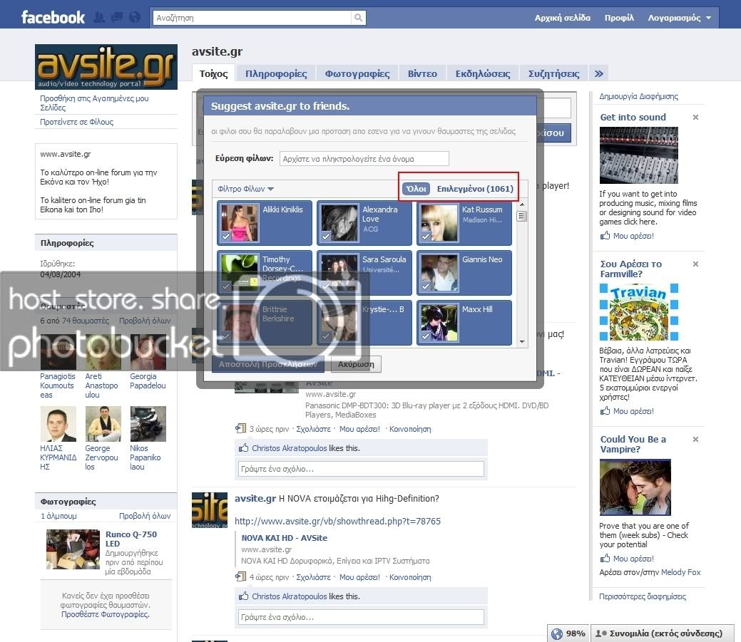
Task: Open friend requests icon in top bar
Action: click(99, 18)
